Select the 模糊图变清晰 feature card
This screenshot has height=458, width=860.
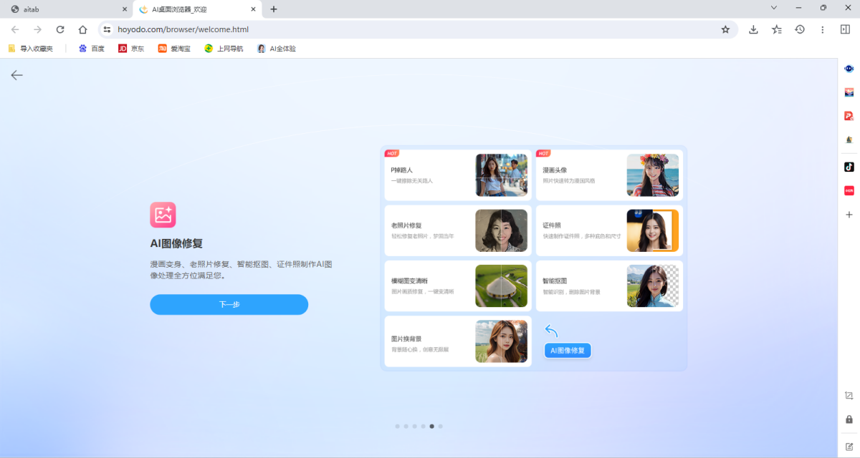pos(458,286)
